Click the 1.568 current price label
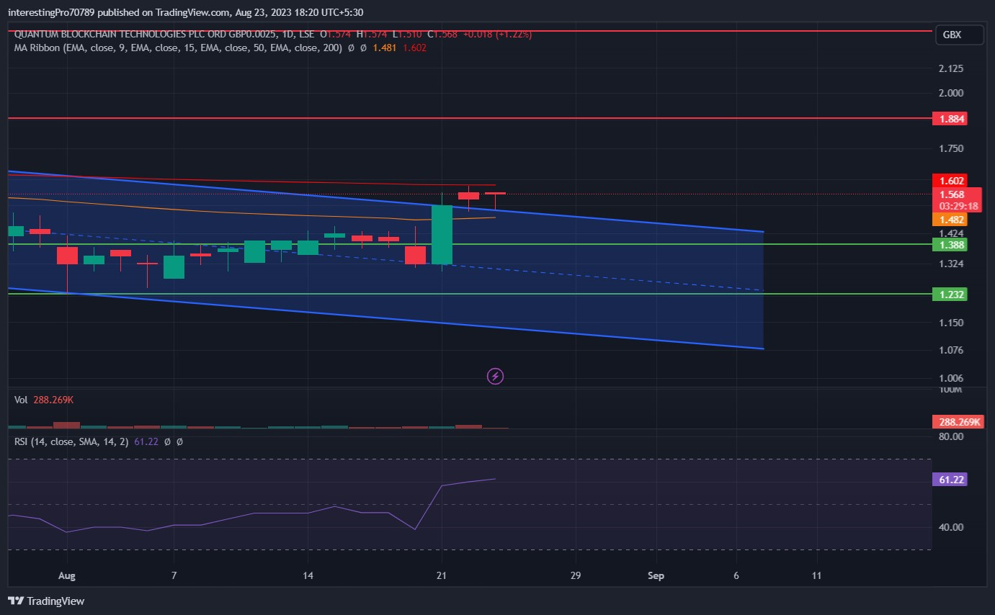995x615 pixels. tap(957, 194)
